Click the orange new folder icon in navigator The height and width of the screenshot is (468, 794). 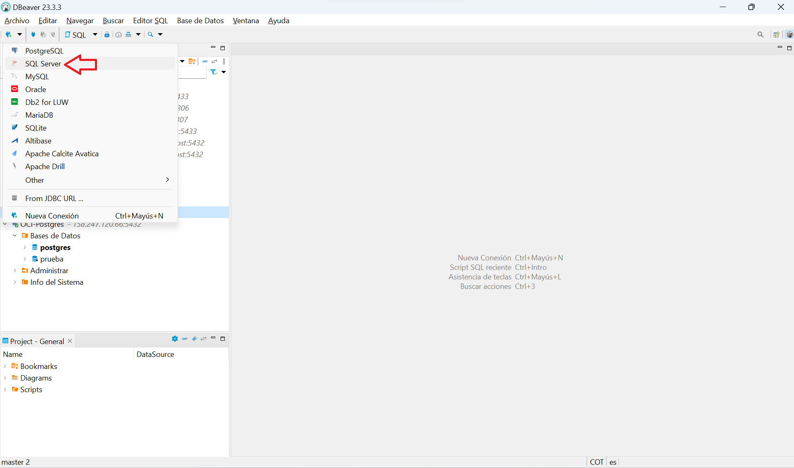[192, 61]
